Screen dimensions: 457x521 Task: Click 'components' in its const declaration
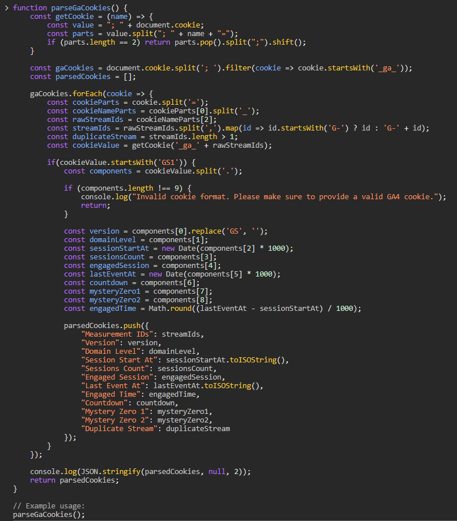tap(111, 171)
